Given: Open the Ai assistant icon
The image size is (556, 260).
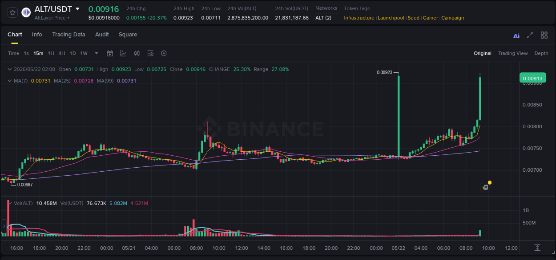Looking at the screenshot, I should coord(516,35).
